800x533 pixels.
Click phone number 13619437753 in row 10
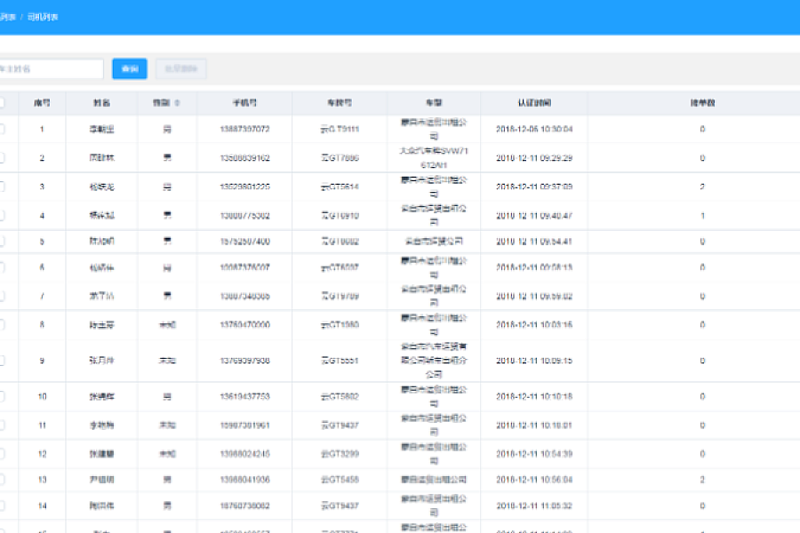[x=244, y=396]
